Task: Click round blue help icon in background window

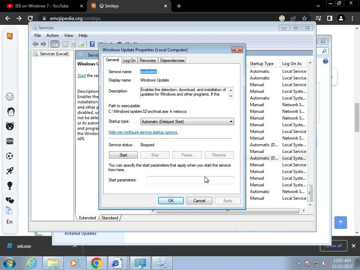Action: 325,61
